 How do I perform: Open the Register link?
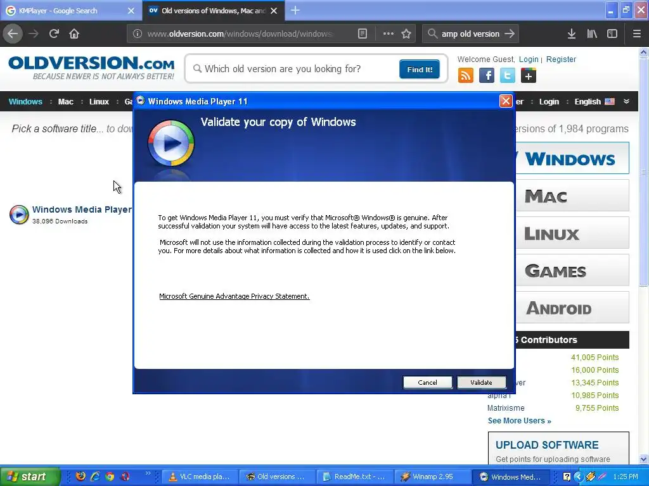point(561,59)
